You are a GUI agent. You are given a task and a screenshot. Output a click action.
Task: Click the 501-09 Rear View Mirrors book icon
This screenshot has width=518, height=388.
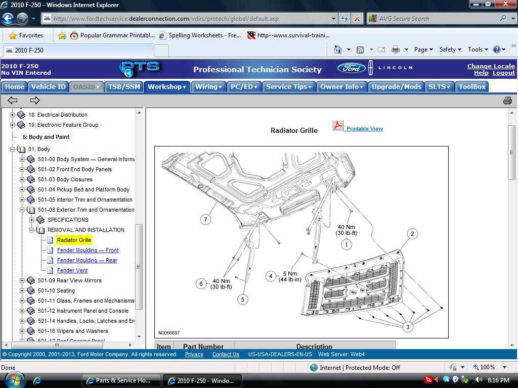[x=31, y=280]
